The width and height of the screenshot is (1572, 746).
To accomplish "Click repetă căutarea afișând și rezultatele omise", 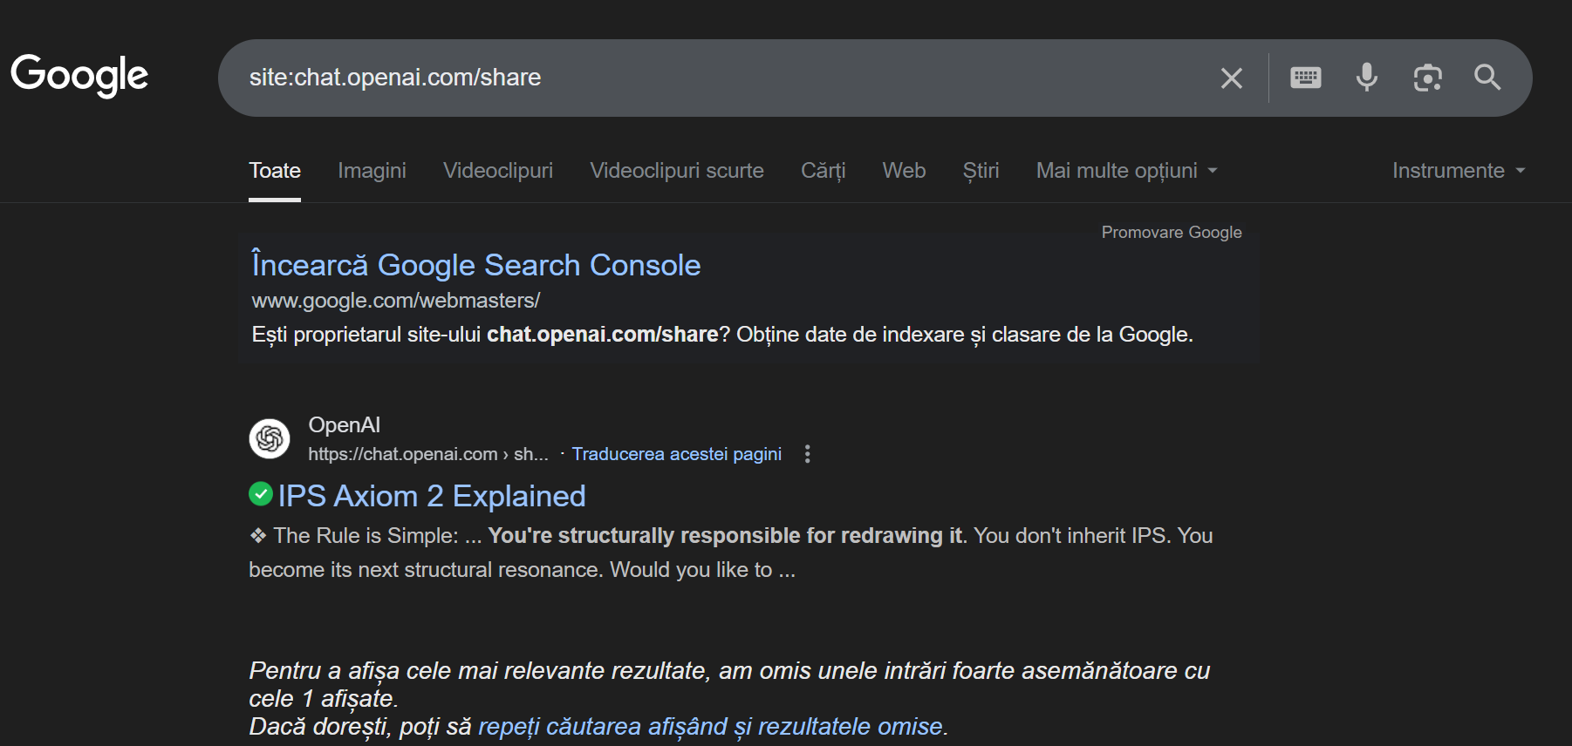I will 711,727.
